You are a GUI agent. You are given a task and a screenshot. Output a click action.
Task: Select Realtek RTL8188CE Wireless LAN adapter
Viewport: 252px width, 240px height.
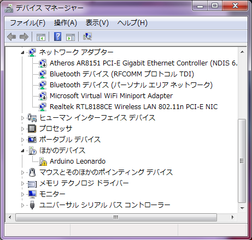pyautogui.click(x=133, y=107)
